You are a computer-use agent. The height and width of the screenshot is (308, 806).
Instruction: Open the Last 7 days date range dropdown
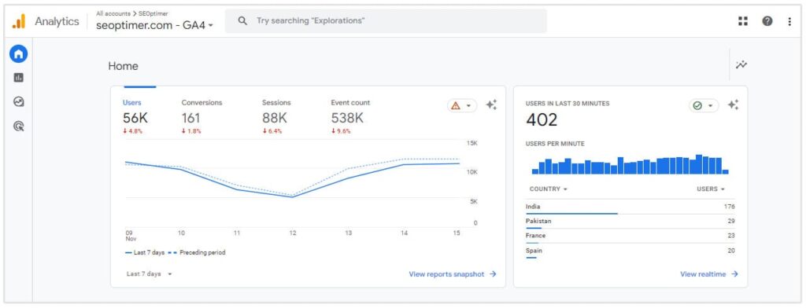coord(149,274)
